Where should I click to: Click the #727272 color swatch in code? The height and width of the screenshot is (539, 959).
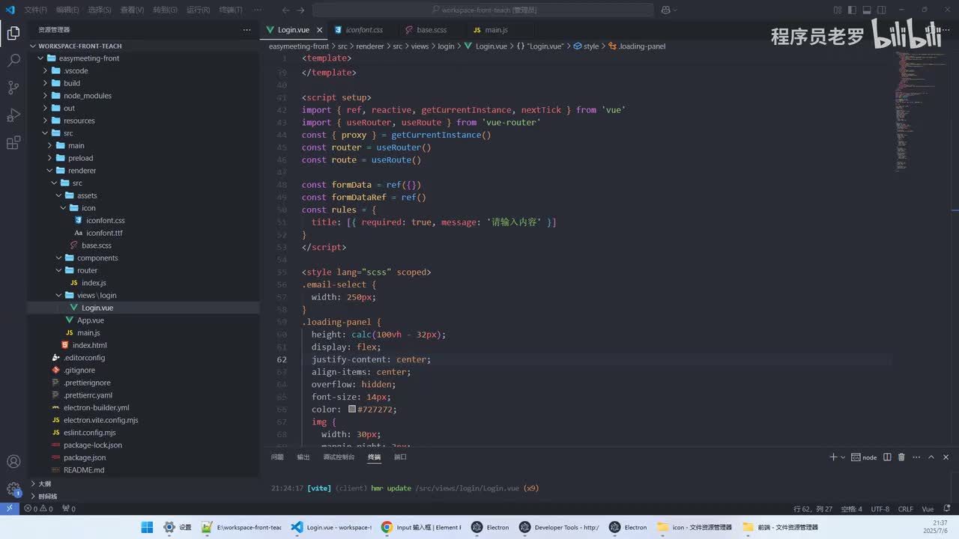[352, 409]
